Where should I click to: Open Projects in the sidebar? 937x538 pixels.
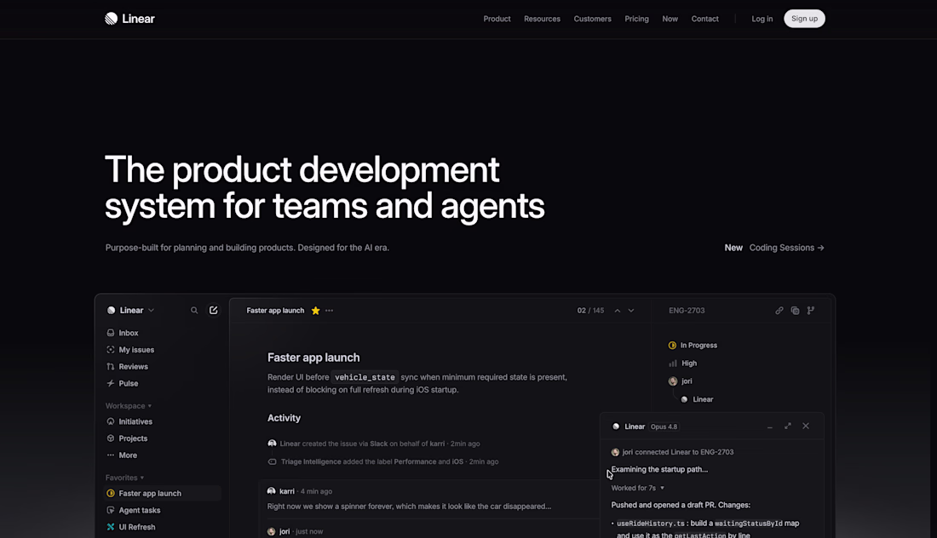pos(161,438)
